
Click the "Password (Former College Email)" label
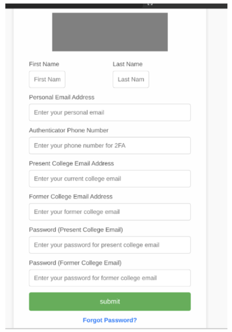click(75, 263)
